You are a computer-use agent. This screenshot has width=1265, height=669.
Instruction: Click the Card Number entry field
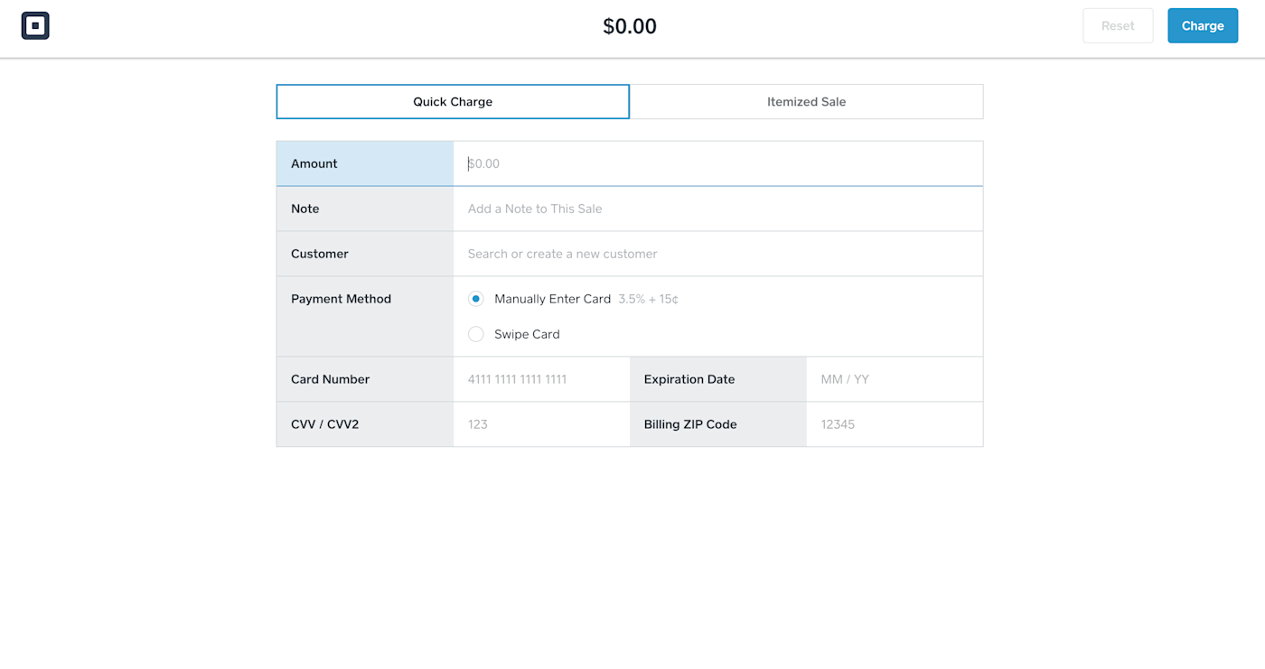click(541, 379)
